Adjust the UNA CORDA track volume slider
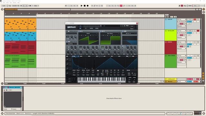 [x=190, y=58]
